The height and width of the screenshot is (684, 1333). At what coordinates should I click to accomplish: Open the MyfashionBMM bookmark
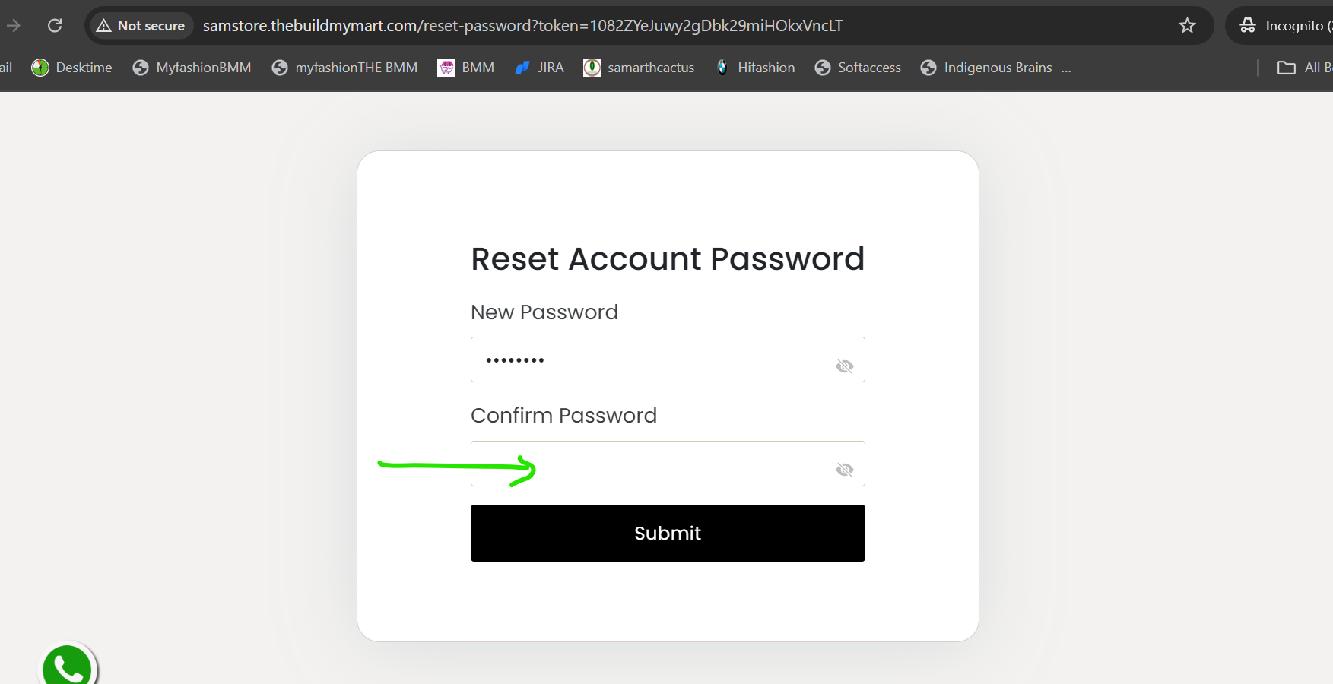click(x=192, y=68)
